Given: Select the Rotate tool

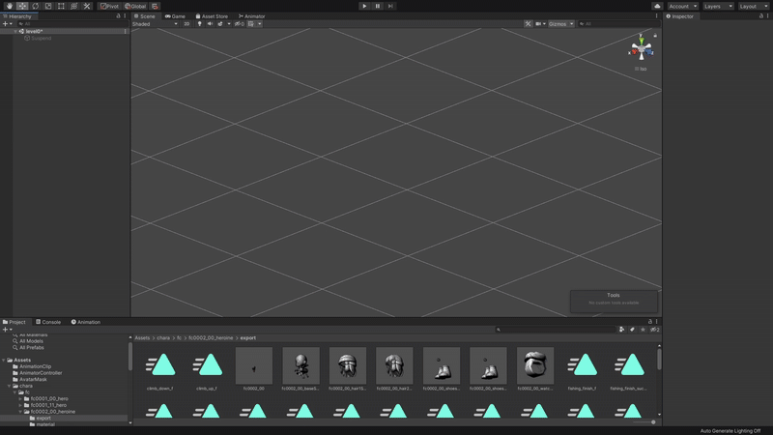Looking at the screenshot, I should (x=35, y=6).
